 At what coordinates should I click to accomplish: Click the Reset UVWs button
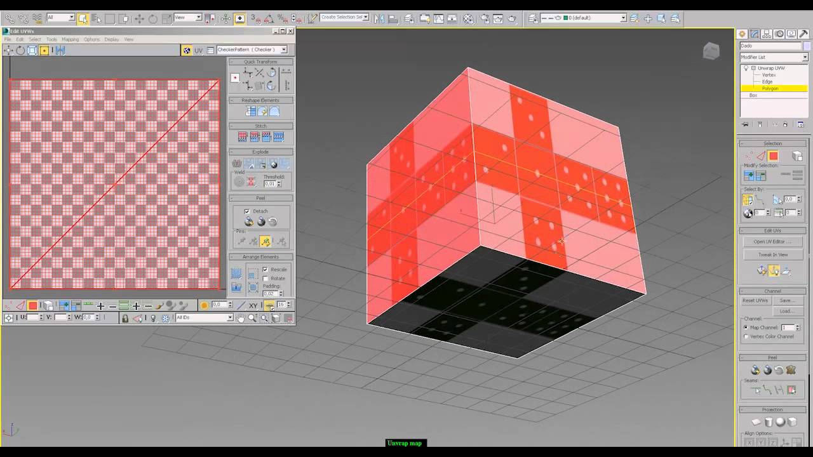pyautogui.click(x=756, y=301)
